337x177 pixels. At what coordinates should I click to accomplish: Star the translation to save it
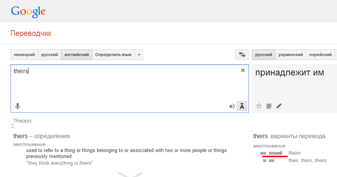pos(259,106)
